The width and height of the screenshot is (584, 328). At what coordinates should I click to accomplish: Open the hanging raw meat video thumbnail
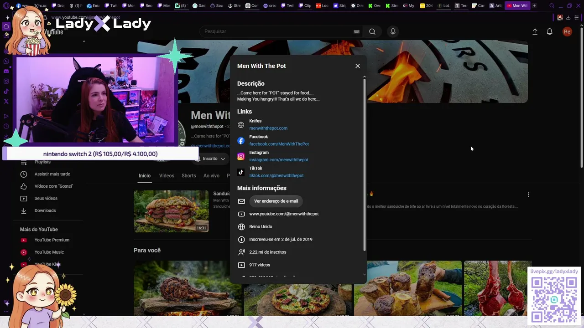pyautogui.click(x=498, y=288)
